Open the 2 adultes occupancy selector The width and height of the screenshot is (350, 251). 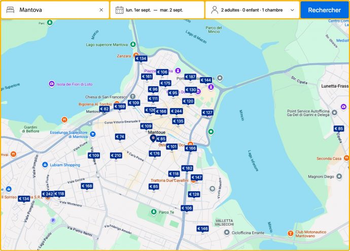pos(252,10)
